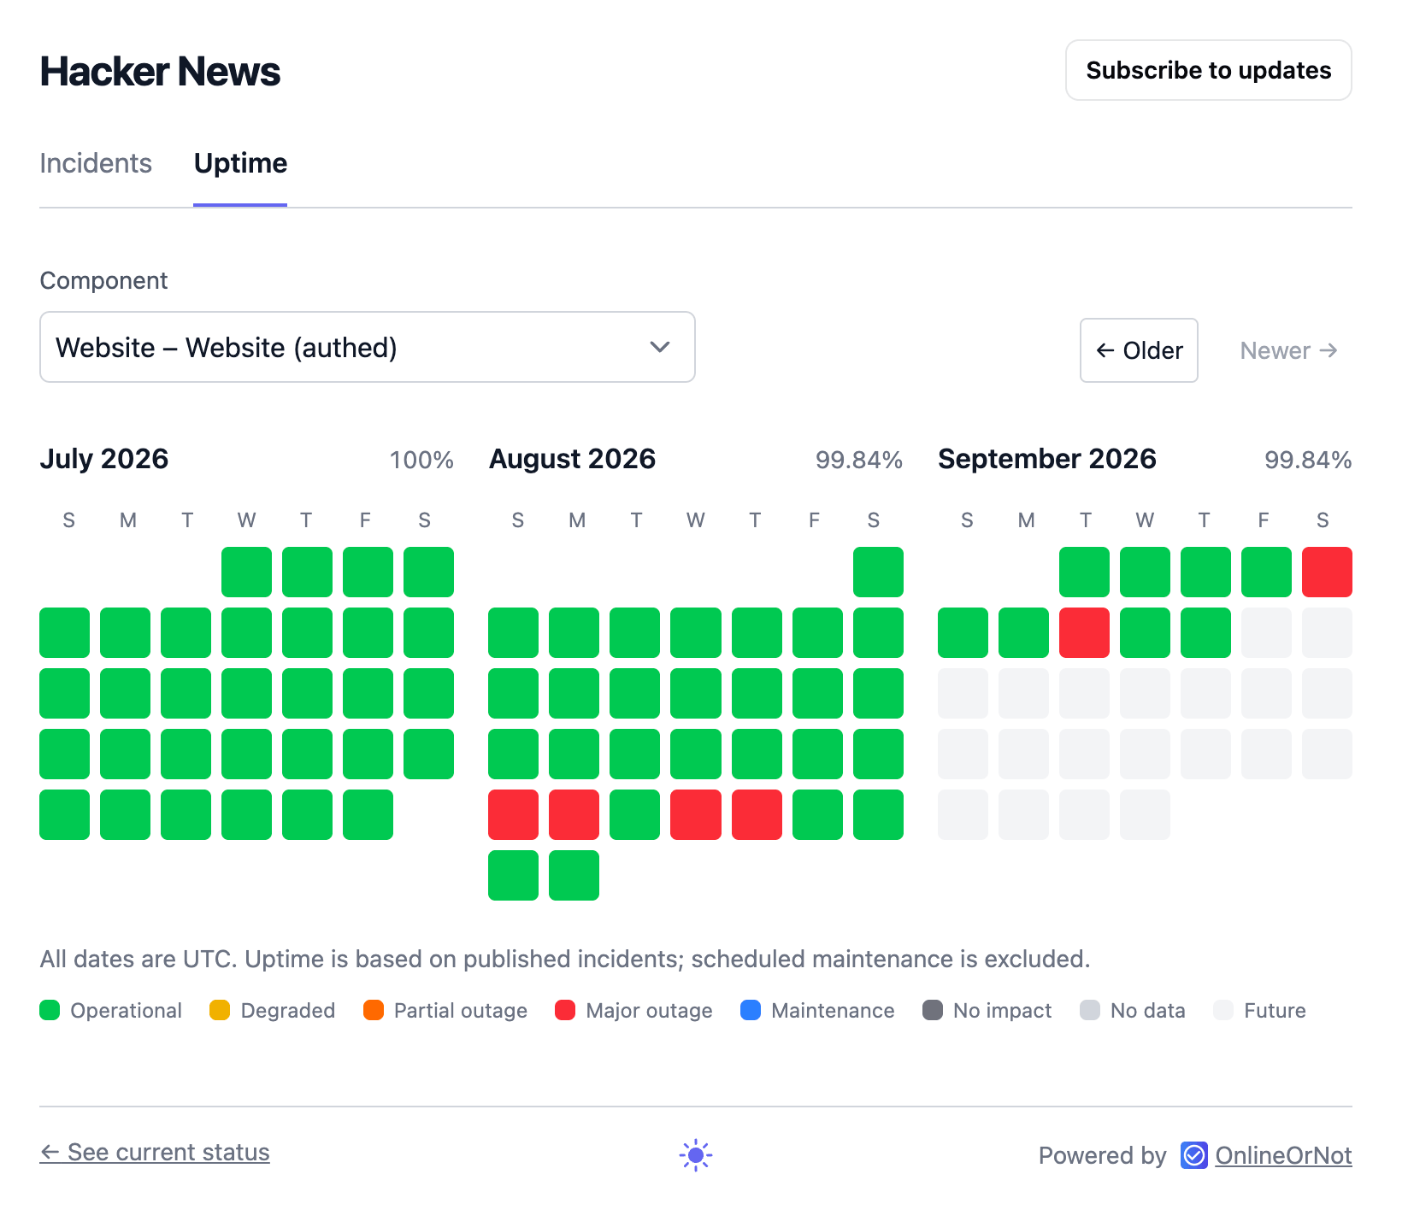Click the green August 1 day cell
The image size is (1414, 1227).
(x=878, y=572)
